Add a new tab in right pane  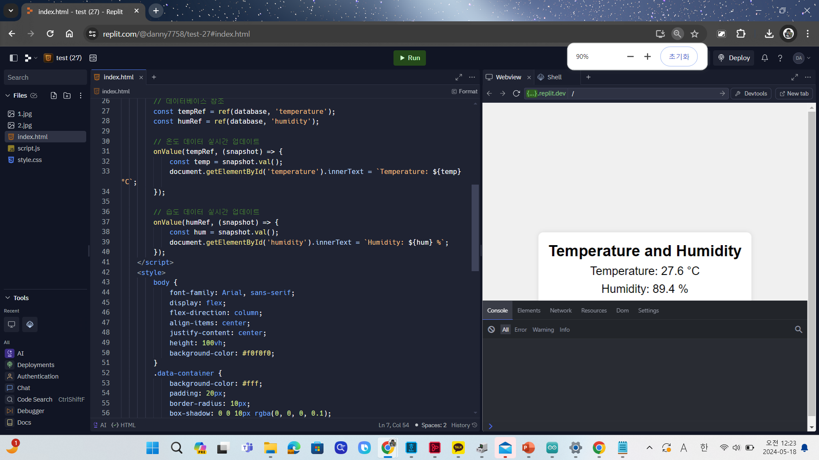(x=589, y=77)
